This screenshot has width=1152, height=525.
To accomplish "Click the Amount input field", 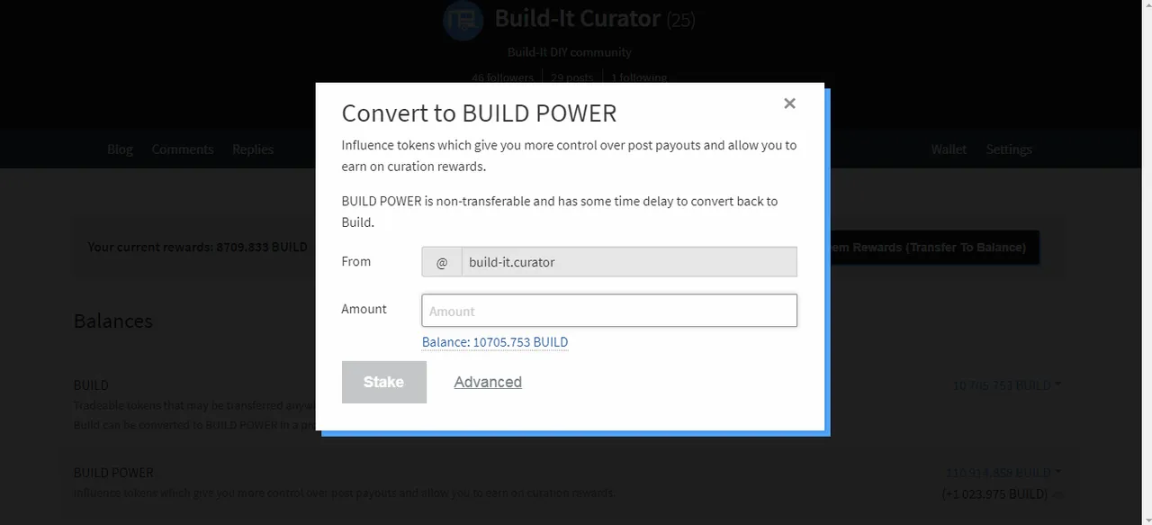I will pyautogui.click(x=609, y=311).
